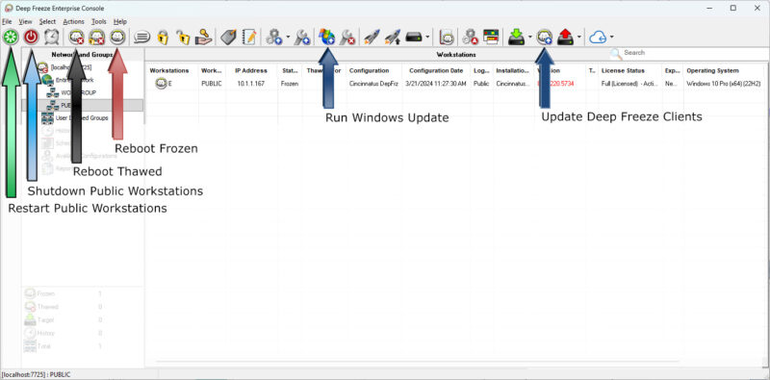The image size is (770, 380).
Task: Click the open padlock Unlock icon
Action: coord(183,37)
